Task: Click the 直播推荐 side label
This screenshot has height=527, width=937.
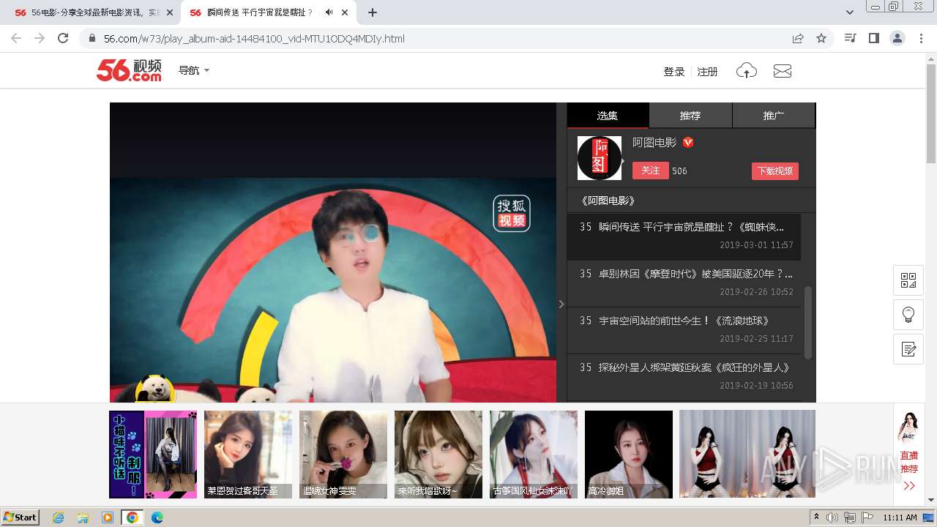Action: point(909,462)
